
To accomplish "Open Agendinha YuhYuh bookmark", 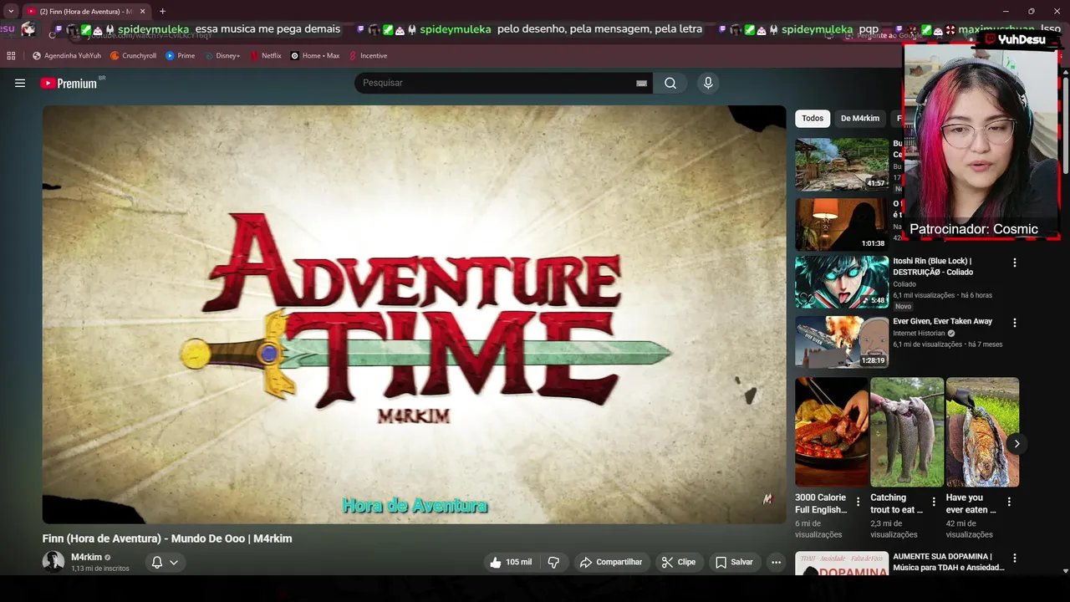I will click(67, 56).
